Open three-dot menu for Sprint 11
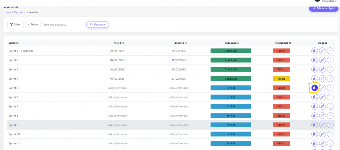Viewport: 340px width, 150px height. (x=330, y=143)
